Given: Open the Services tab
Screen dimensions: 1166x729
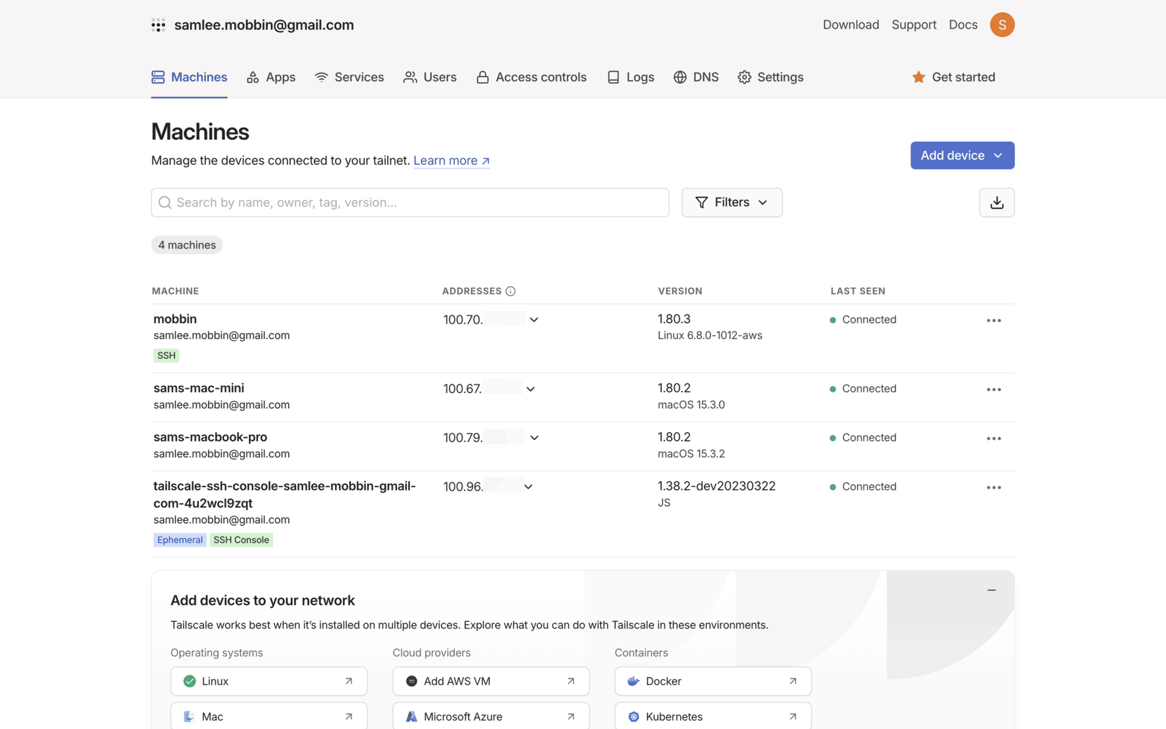Looking at the screenshot, I should pos(349,77).
